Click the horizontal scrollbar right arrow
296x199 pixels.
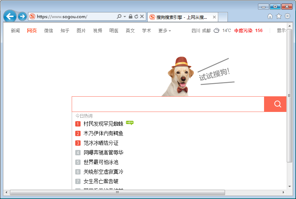(x=283, y=192)
